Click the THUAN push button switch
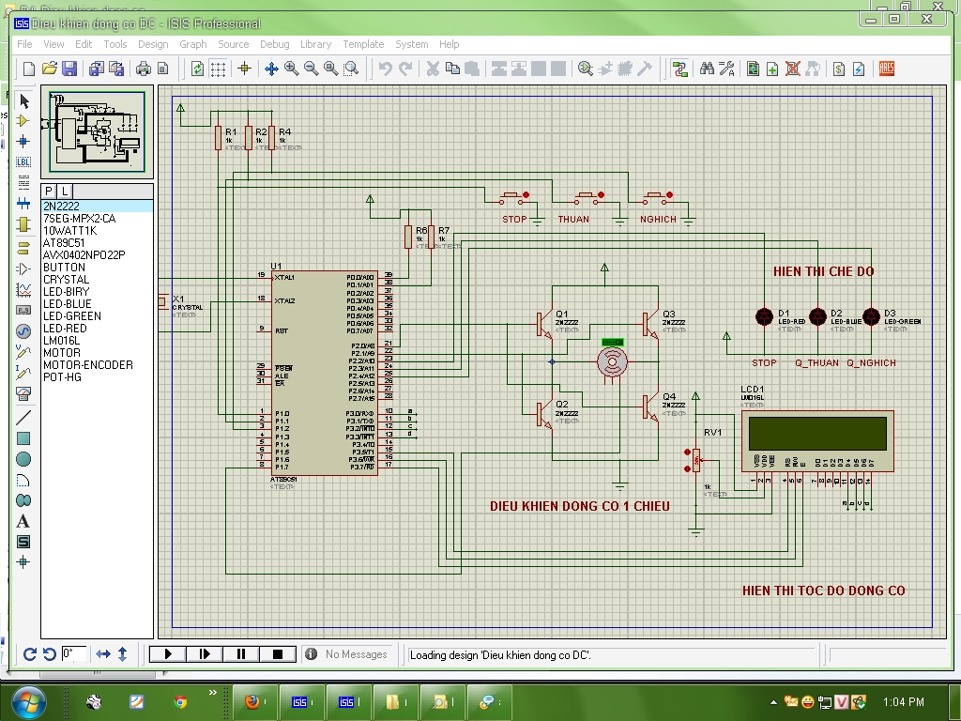Image resolution: width=961 pixels, height=721 pixels. tap(587, 197)
